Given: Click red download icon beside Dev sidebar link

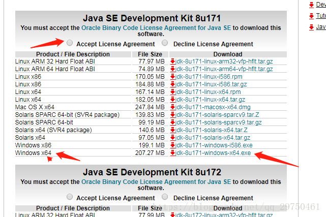Looking at the screenshot, I should [311, 5].
